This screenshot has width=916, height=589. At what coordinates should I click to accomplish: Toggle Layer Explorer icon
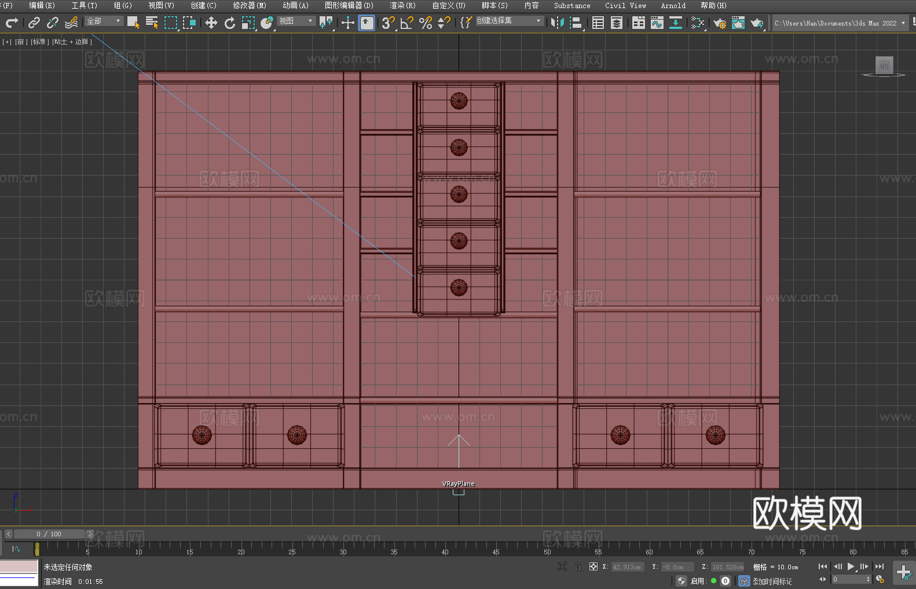[617, 23]
